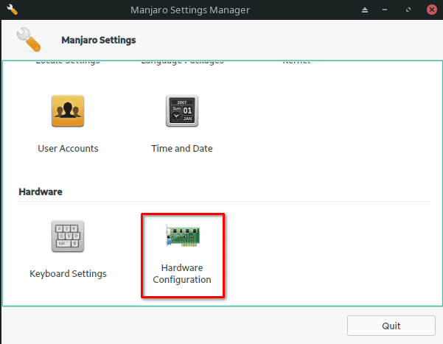Click the Manjaro Settings heading text
The width and height of the screenshot is (443, 344).
point(99,40)
